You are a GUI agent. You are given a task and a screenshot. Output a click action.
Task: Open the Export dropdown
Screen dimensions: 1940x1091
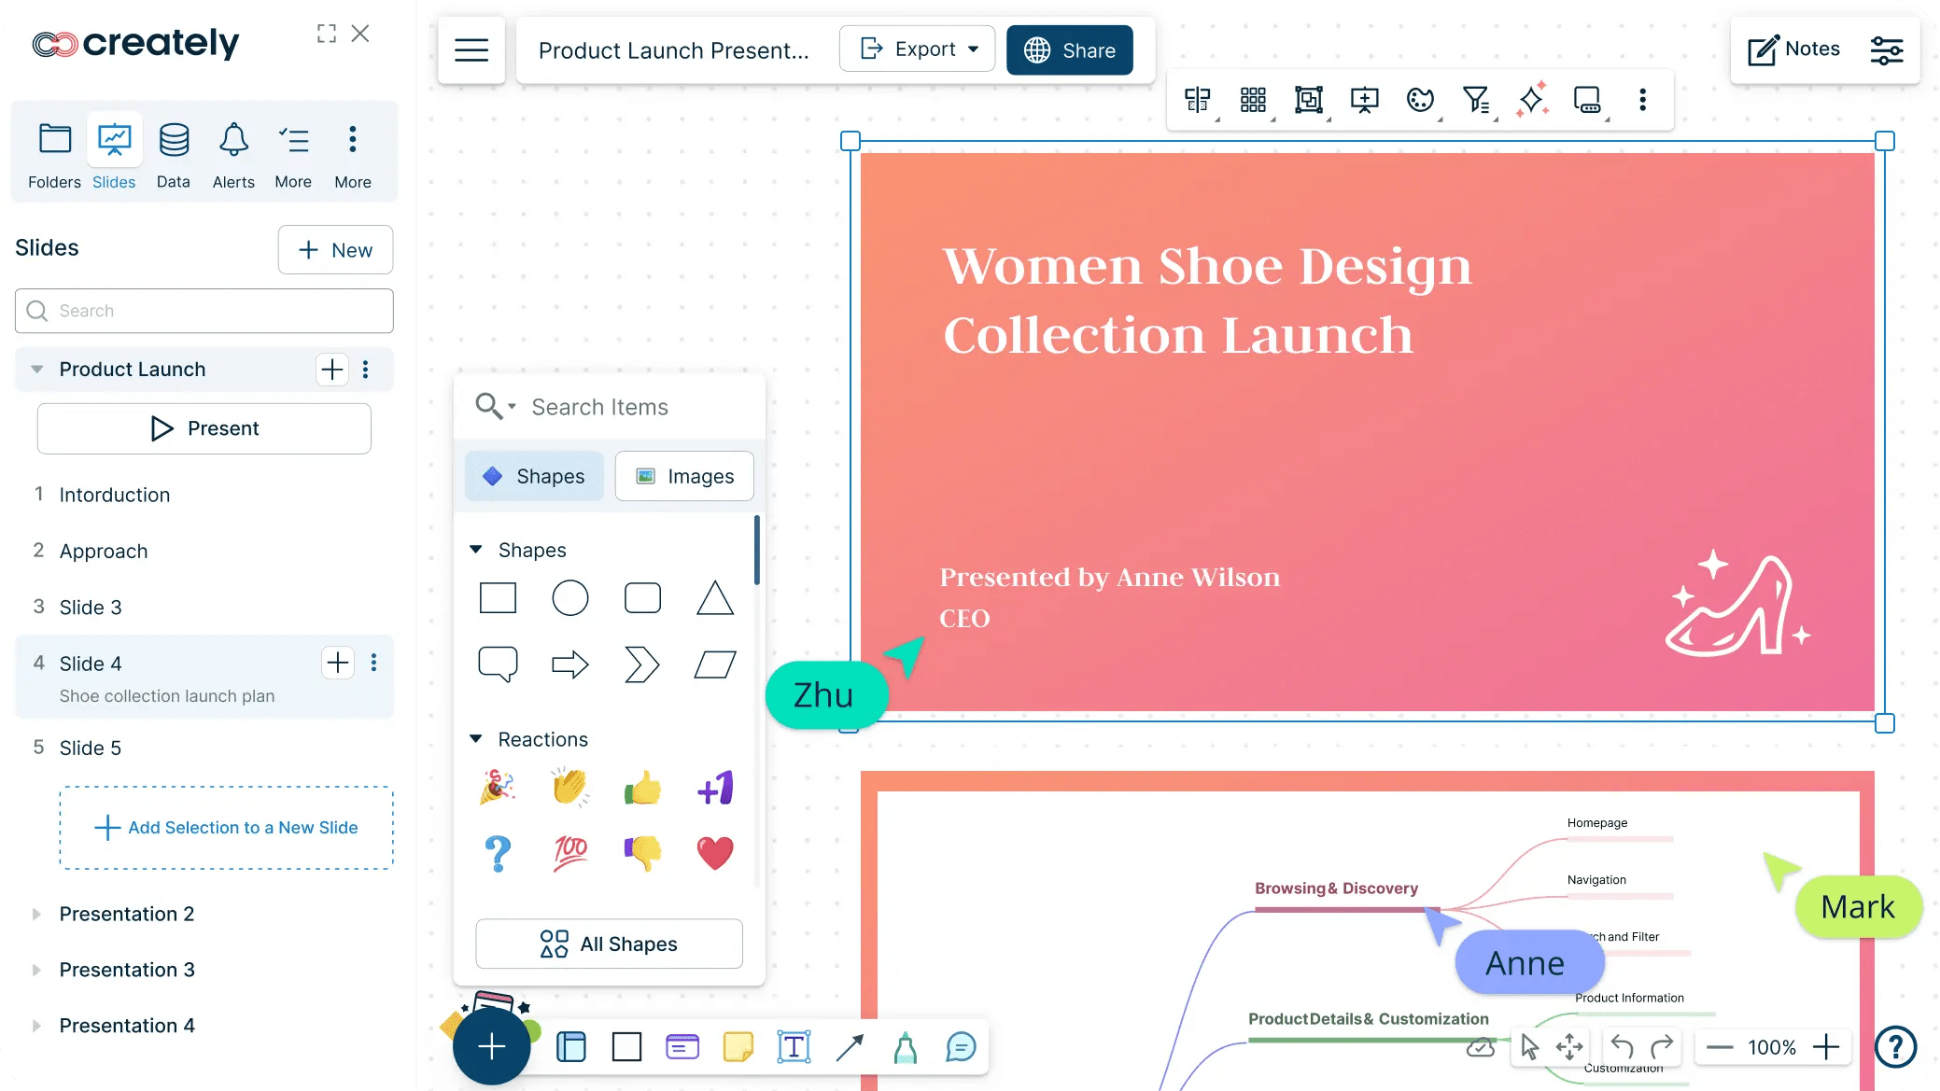click(918, 49)
